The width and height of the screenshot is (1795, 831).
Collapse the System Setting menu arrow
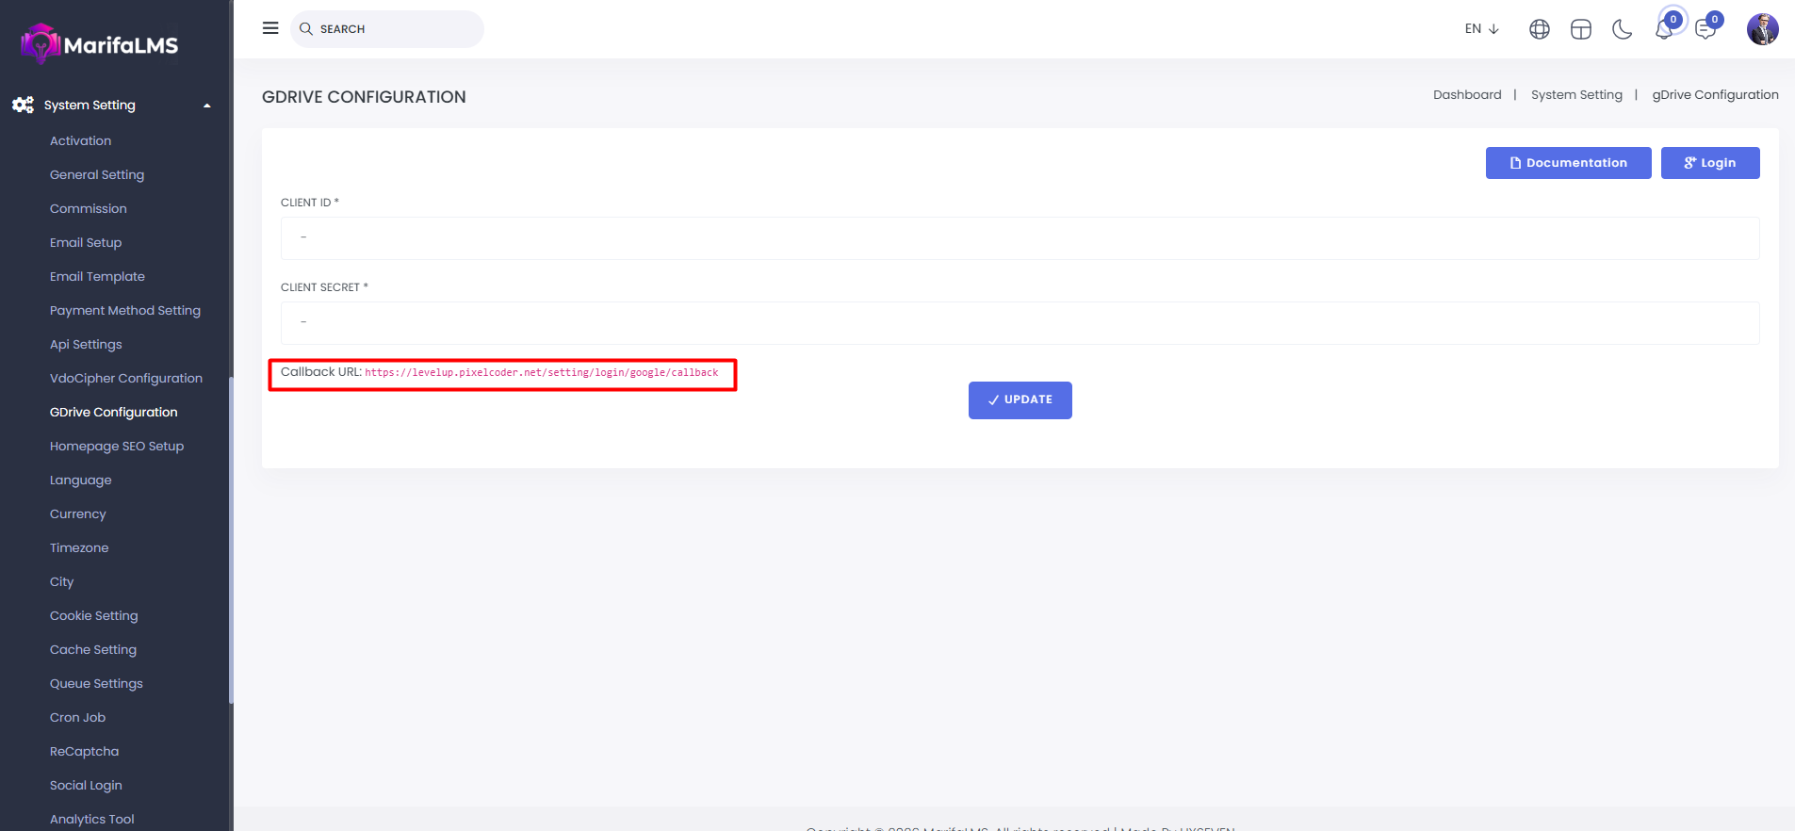tap(207, 106)
